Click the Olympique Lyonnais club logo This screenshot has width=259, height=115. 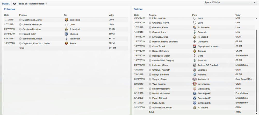click(195, 46)
